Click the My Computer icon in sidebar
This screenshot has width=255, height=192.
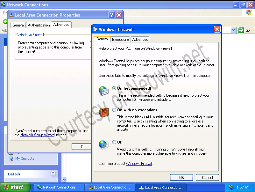click(x=11, y=159)
